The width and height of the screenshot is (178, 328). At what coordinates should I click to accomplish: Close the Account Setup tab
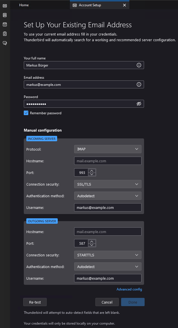coord(124,5)
